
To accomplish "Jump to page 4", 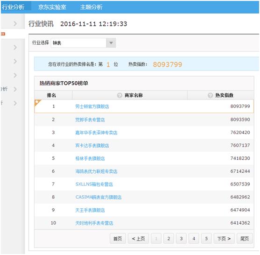I will point(194,239).
